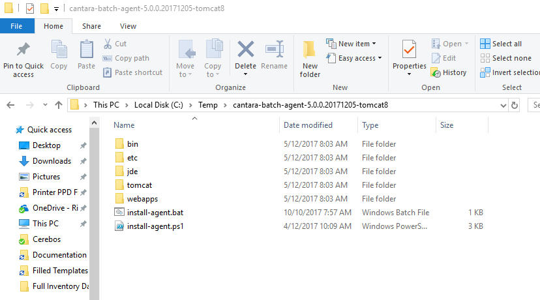Open the File menu

[x=18, y=26]
